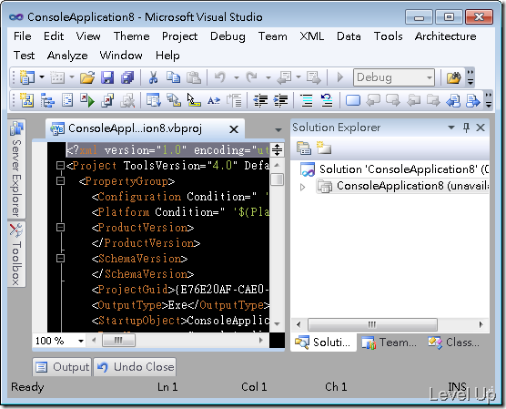The height and width of the screenshot is (409, 506).
Task: Click the Paste clipboard icon
Action: (x=194, y=77)
